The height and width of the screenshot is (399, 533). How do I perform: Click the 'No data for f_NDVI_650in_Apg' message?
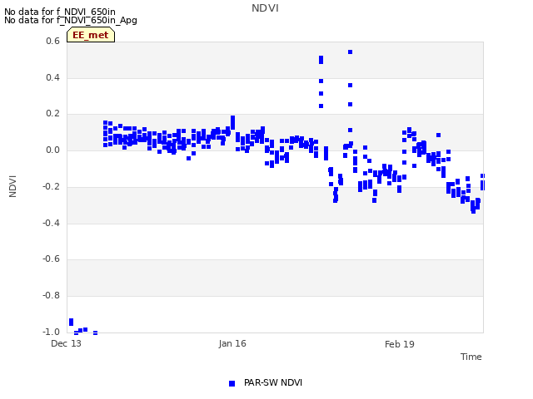tap(71, 20)
